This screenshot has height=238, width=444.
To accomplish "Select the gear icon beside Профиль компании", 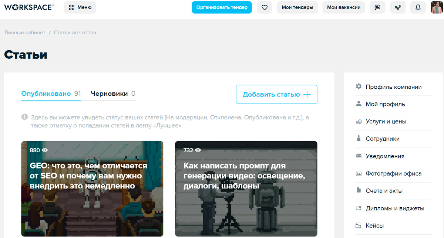I will [358, 86].
